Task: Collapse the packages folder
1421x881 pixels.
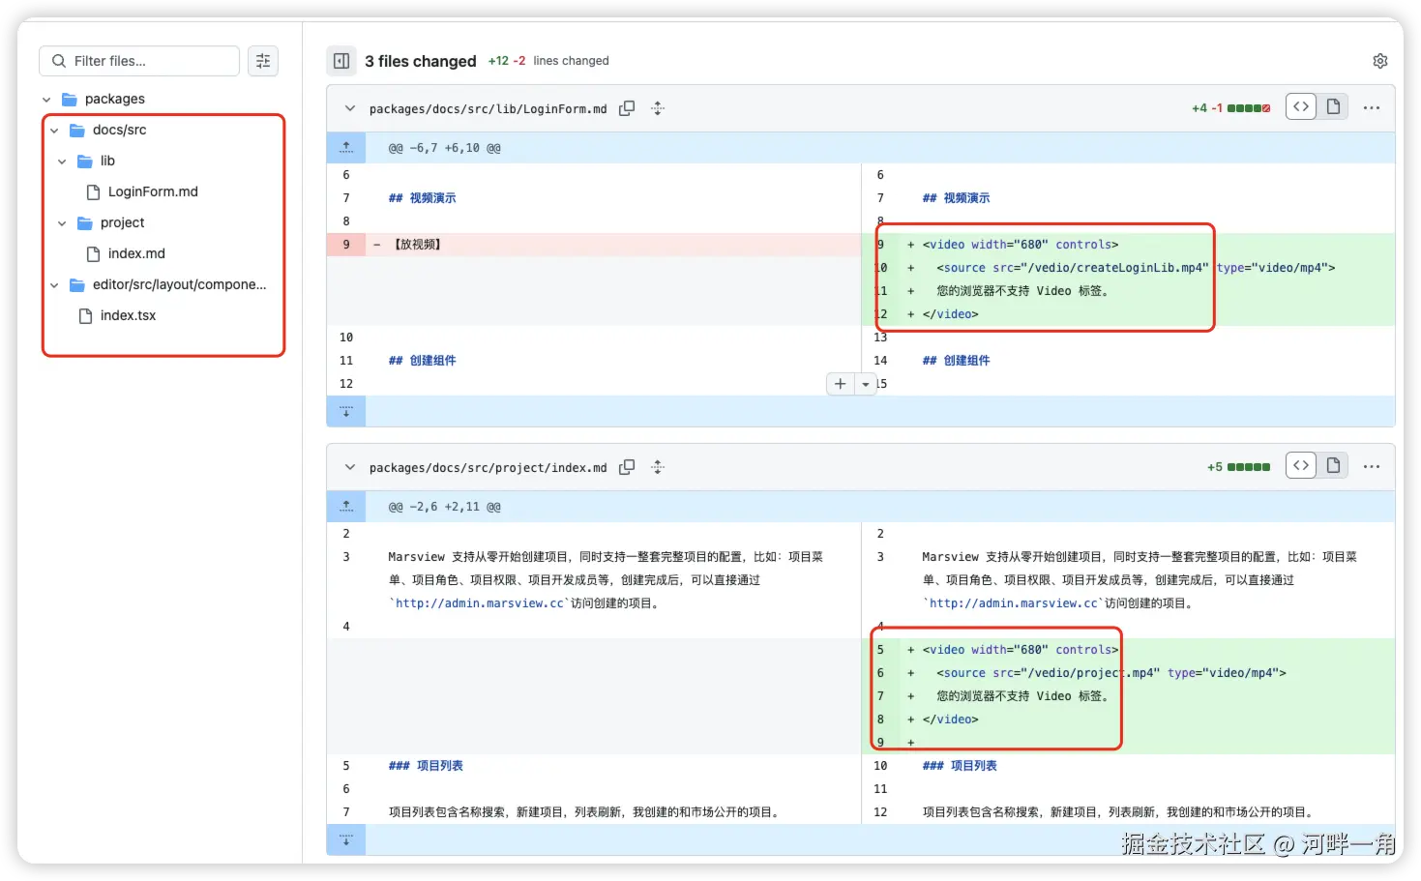Action: click(x=46, y=99)
